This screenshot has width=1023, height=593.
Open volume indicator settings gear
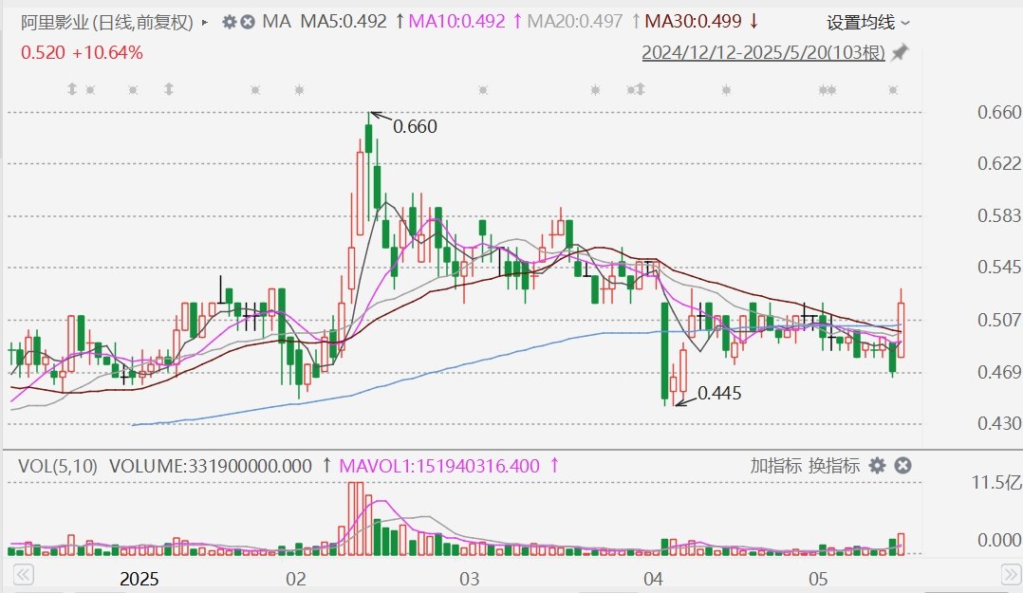coord(878,465)
